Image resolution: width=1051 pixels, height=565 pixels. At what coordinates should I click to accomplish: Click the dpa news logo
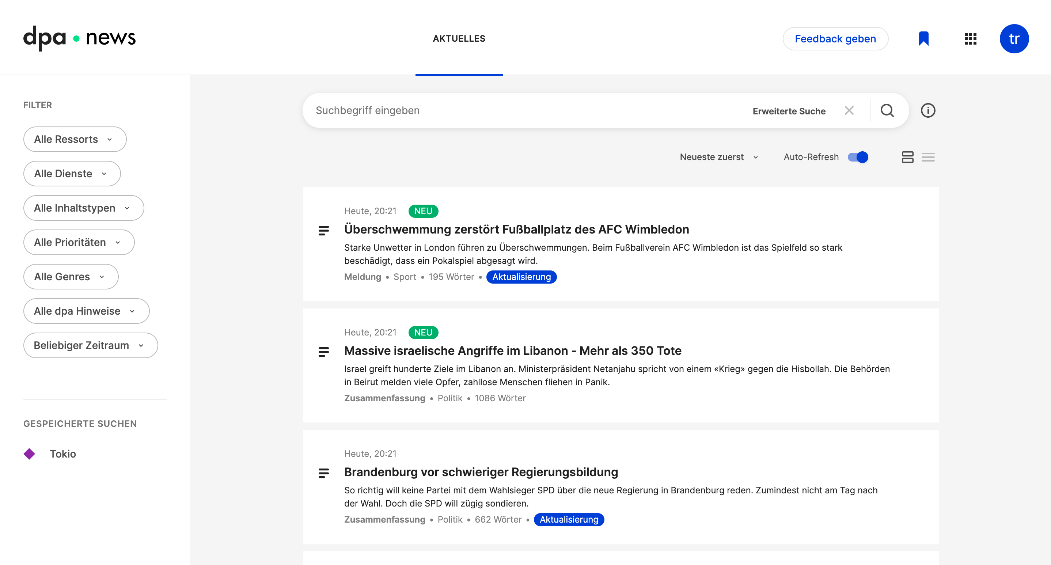80,38
